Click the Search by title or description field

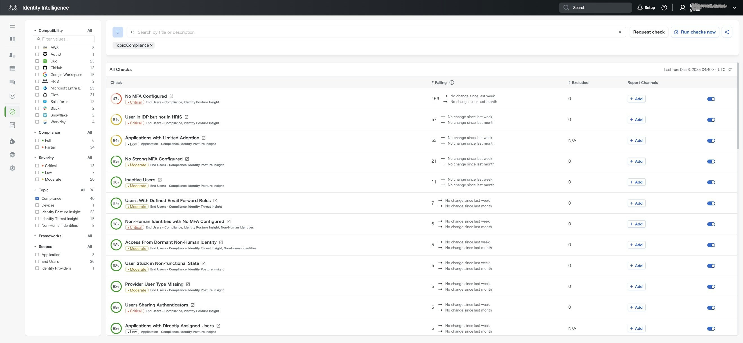click(x=375, y=32)
